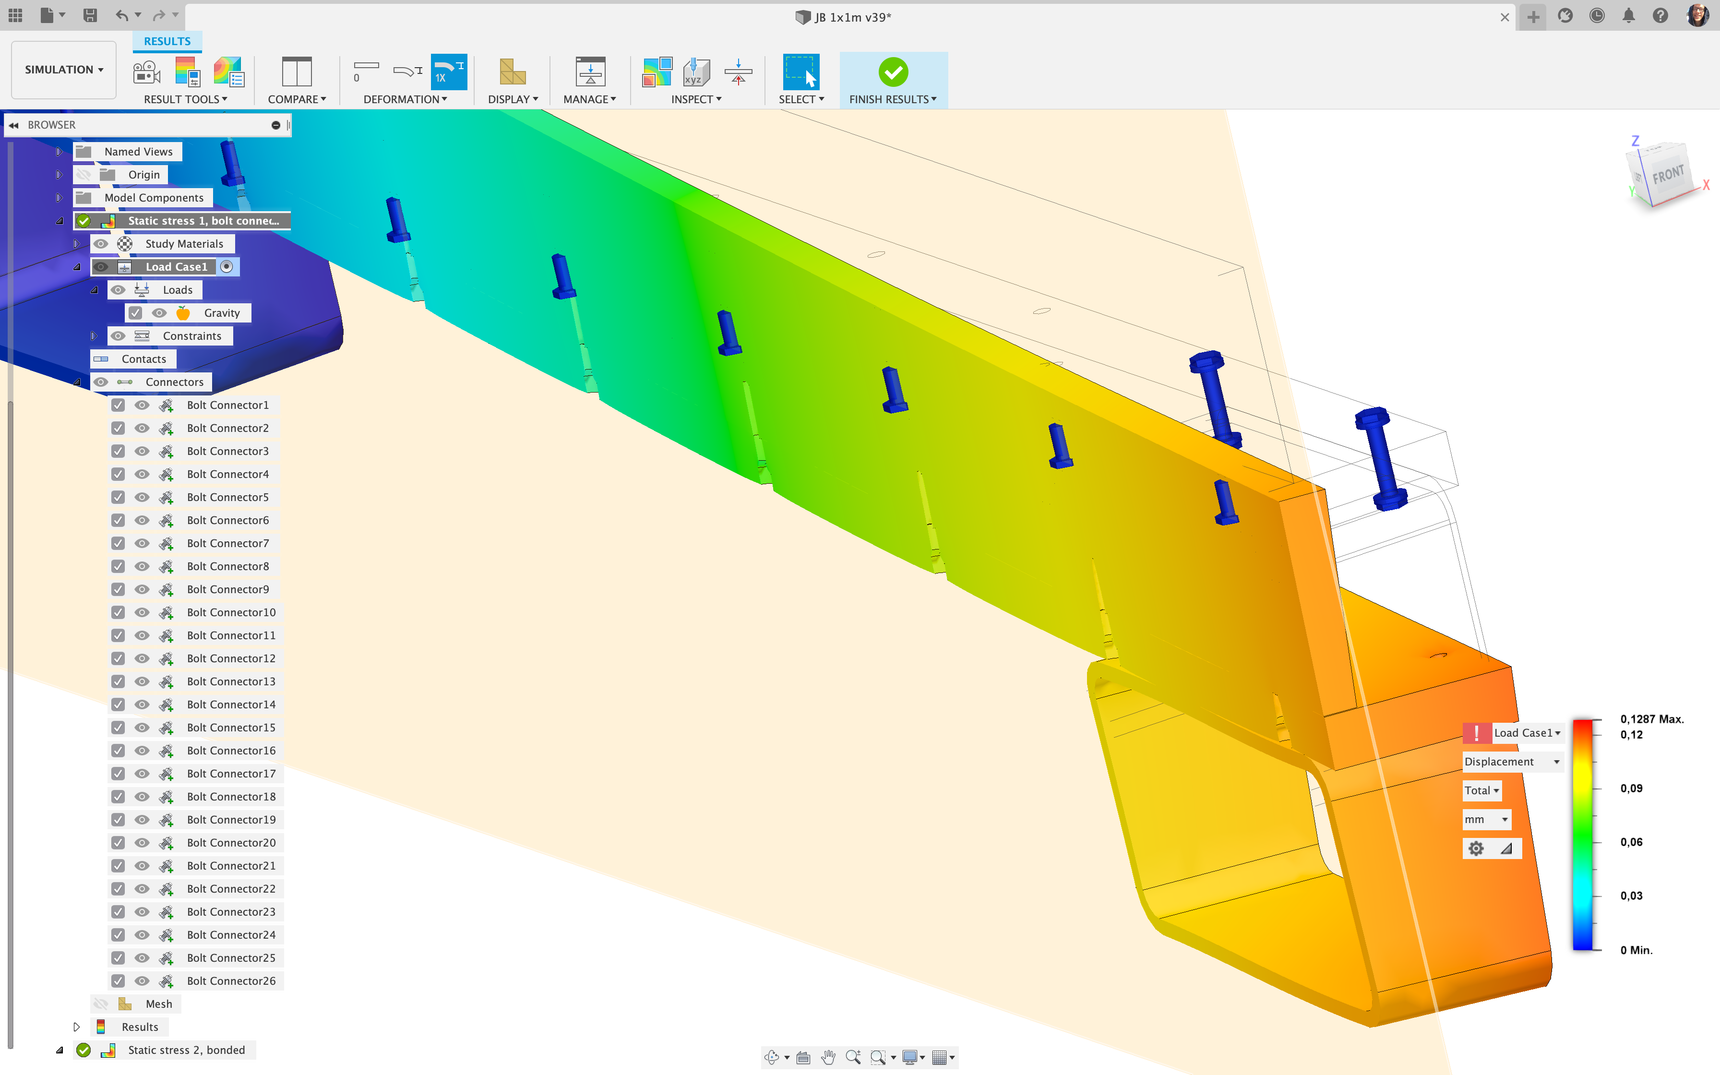Click the orbit navigation tool icon

coord(772,1057)
